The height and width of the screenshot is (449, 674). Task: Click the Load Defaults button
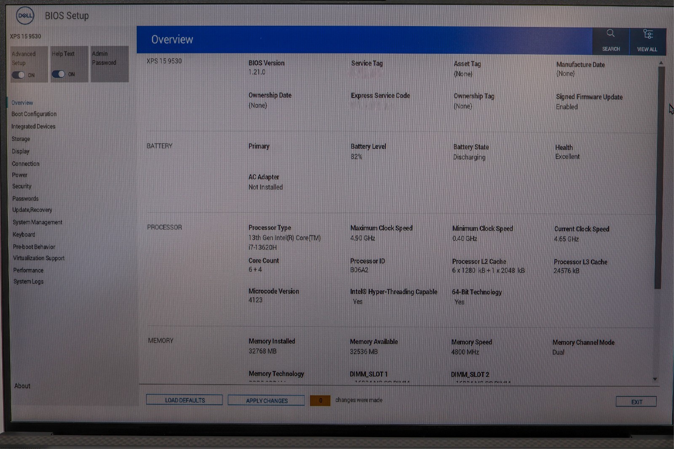click(185, 400)
